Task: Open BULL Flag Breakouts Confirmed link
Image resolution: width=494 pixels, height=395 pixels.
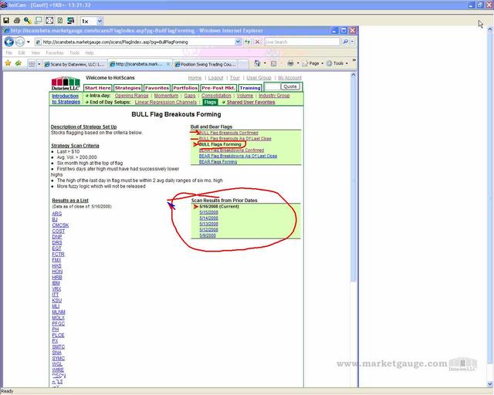Action: (x=228, y=133)
